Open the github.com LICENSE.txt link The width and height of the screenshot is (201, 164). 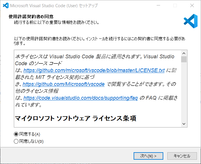94,70
